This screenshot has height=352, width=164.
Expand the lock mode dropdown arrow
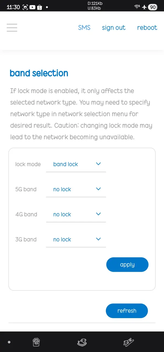point(98,164)
